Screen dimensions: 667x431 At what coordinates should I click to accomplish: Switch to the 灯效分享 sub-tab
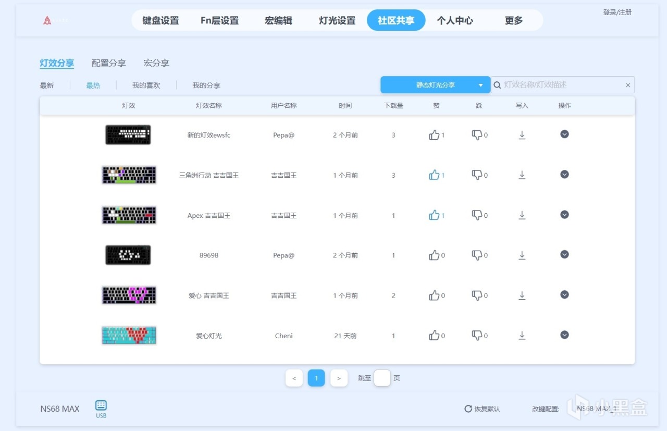57,63
